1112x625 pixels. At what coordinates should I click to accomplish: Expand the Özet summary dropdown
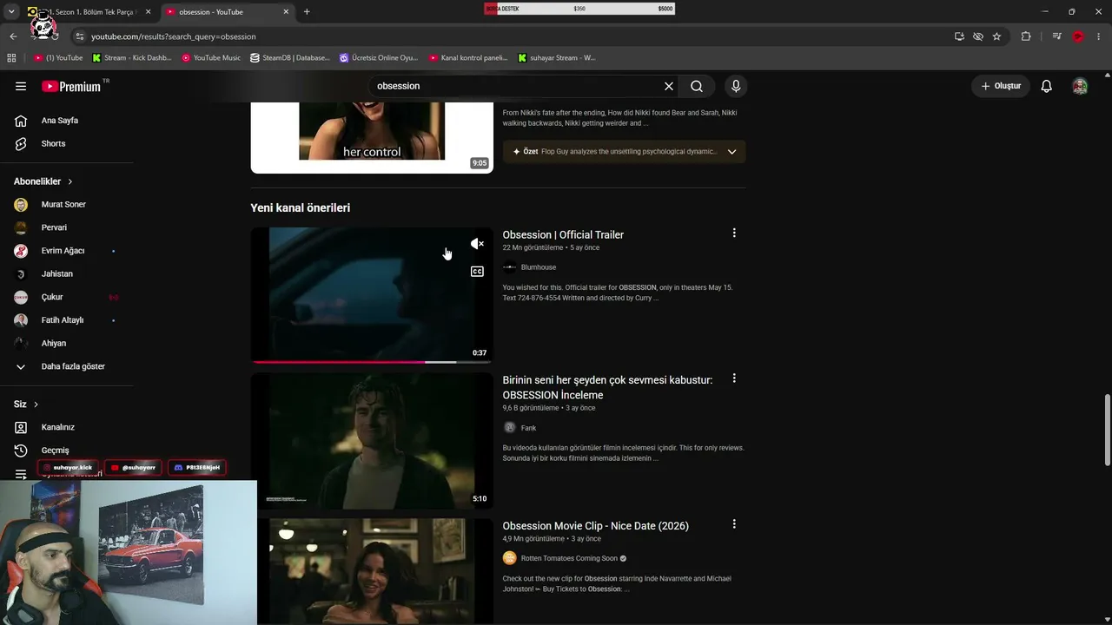pos(731,152)
